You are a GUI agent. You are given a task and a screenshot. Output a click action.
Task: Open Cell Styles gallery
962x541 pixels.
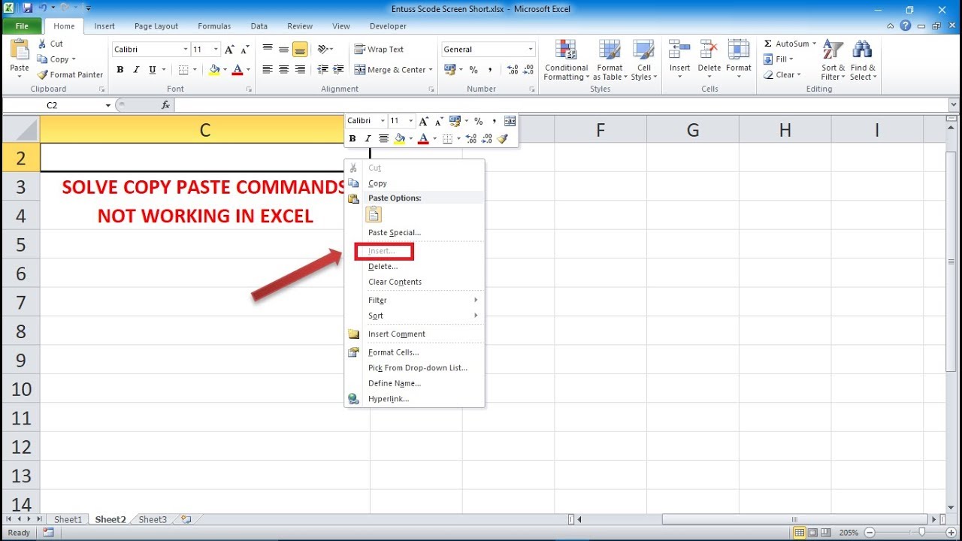(644, 60)
